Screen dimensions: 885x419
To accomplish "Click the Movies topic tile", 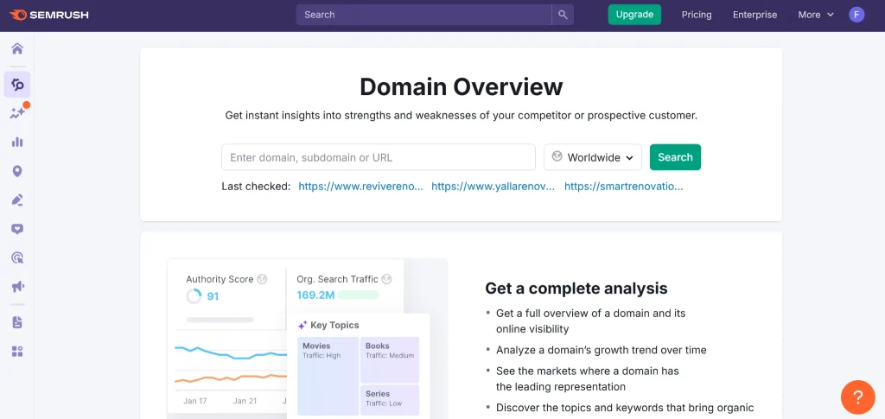I will pyautogui.click(x=328, y=376).
